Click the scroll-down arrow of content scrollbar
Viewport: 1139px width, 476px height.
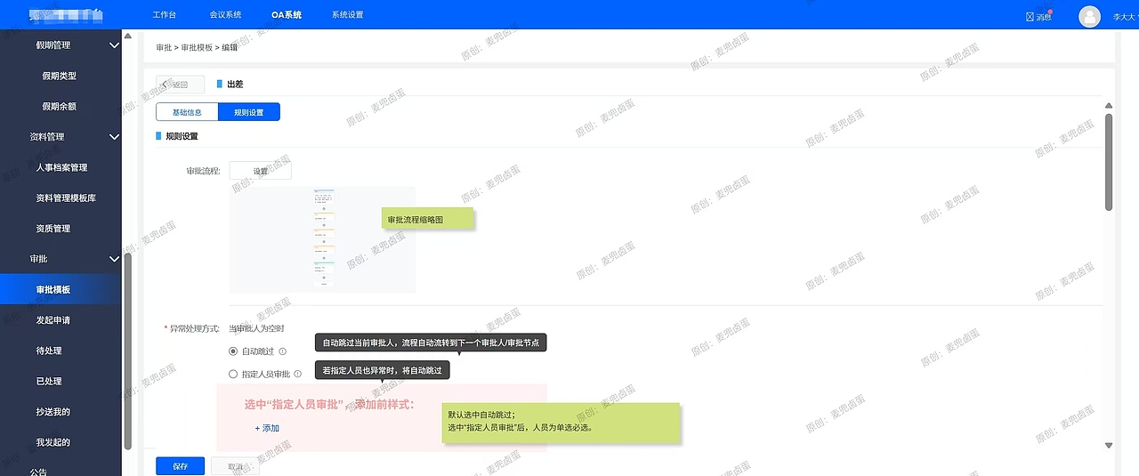click(1109, 445)
